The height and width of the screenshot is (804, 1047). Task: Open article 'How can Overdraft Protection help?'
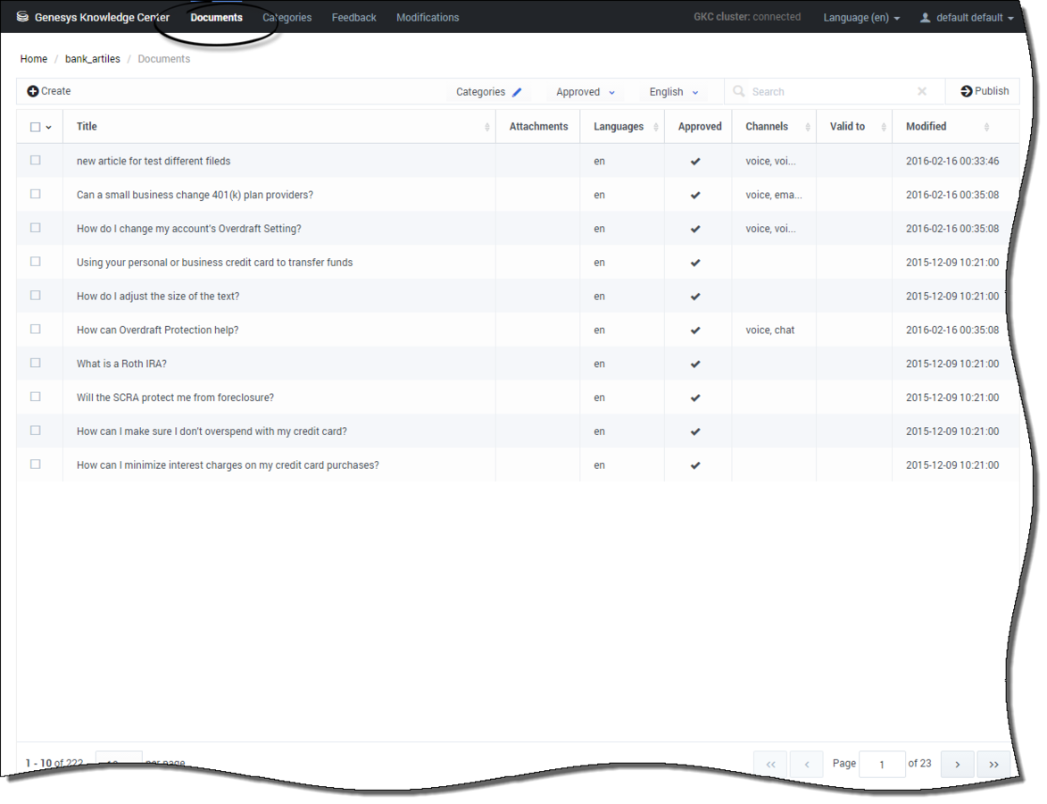[x=157, y=331]
